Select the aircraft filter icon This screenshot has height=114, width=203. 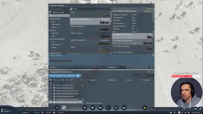[x=71, y=80]
